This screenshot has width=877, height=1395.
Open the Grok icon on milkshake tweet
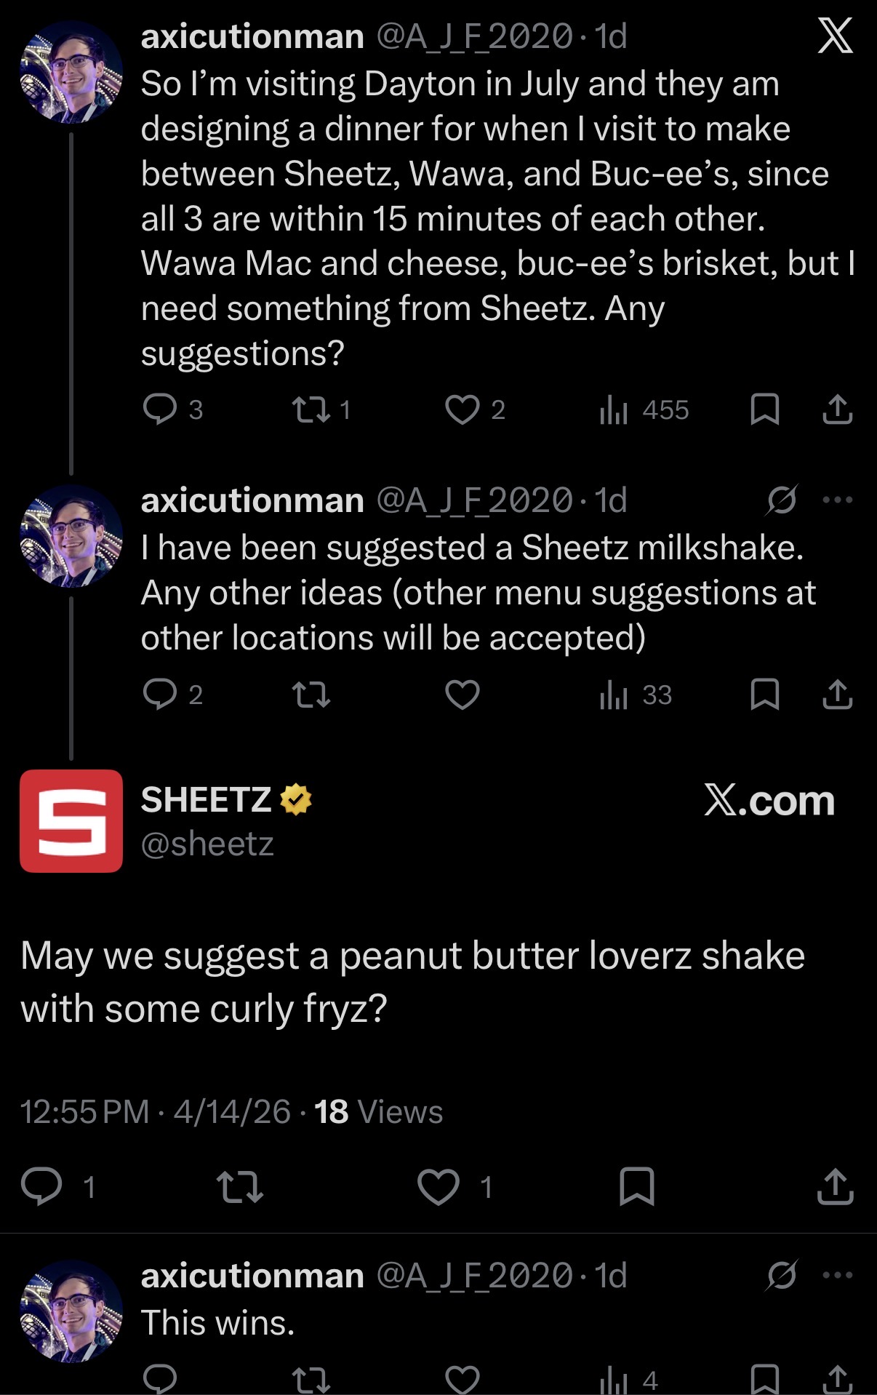coord(782,500)
